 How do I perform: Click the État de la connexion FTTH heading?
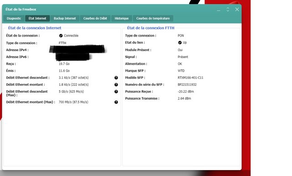coord(151,28)
